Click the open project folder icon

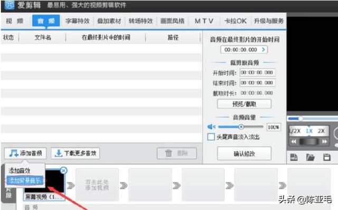[310, 157]
